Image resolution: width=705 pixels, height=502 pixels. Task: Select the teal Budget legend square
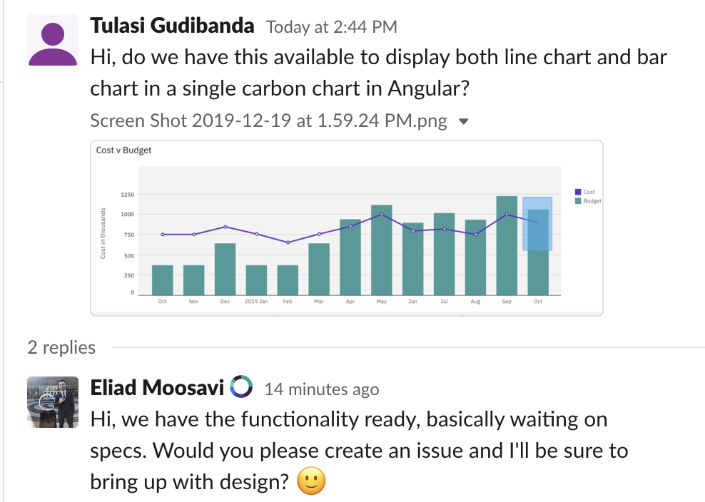(578, 200)
